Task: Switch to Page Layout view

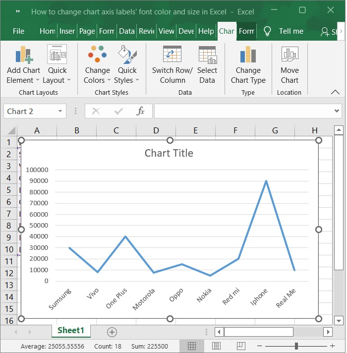Action: click(x=216, y=346)
